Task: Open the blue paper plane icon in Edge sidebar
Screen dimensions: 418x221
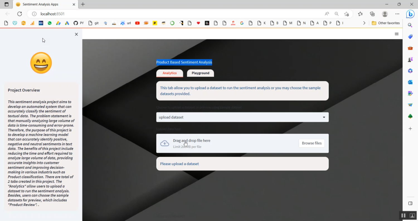Action: coord(410,105)
